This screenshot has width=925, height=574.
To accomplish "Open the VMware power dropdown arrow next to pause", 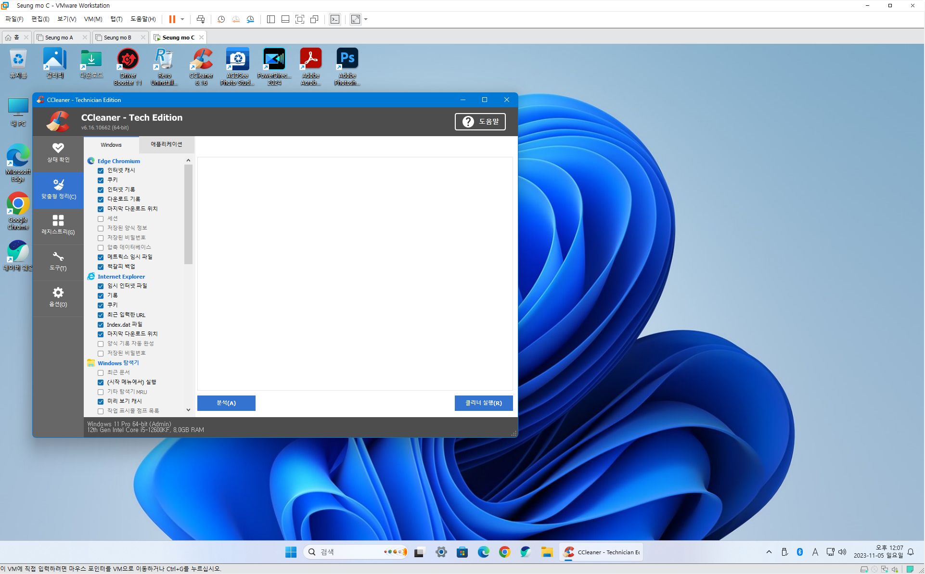I will pos(182,19).
